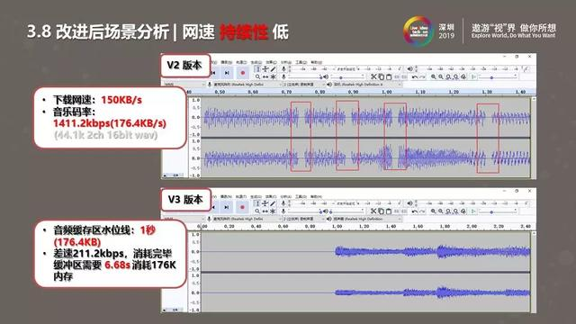Screen dimensions: 576x324
Task: Click Record button in V2 Audacity window
Action: 243,73
